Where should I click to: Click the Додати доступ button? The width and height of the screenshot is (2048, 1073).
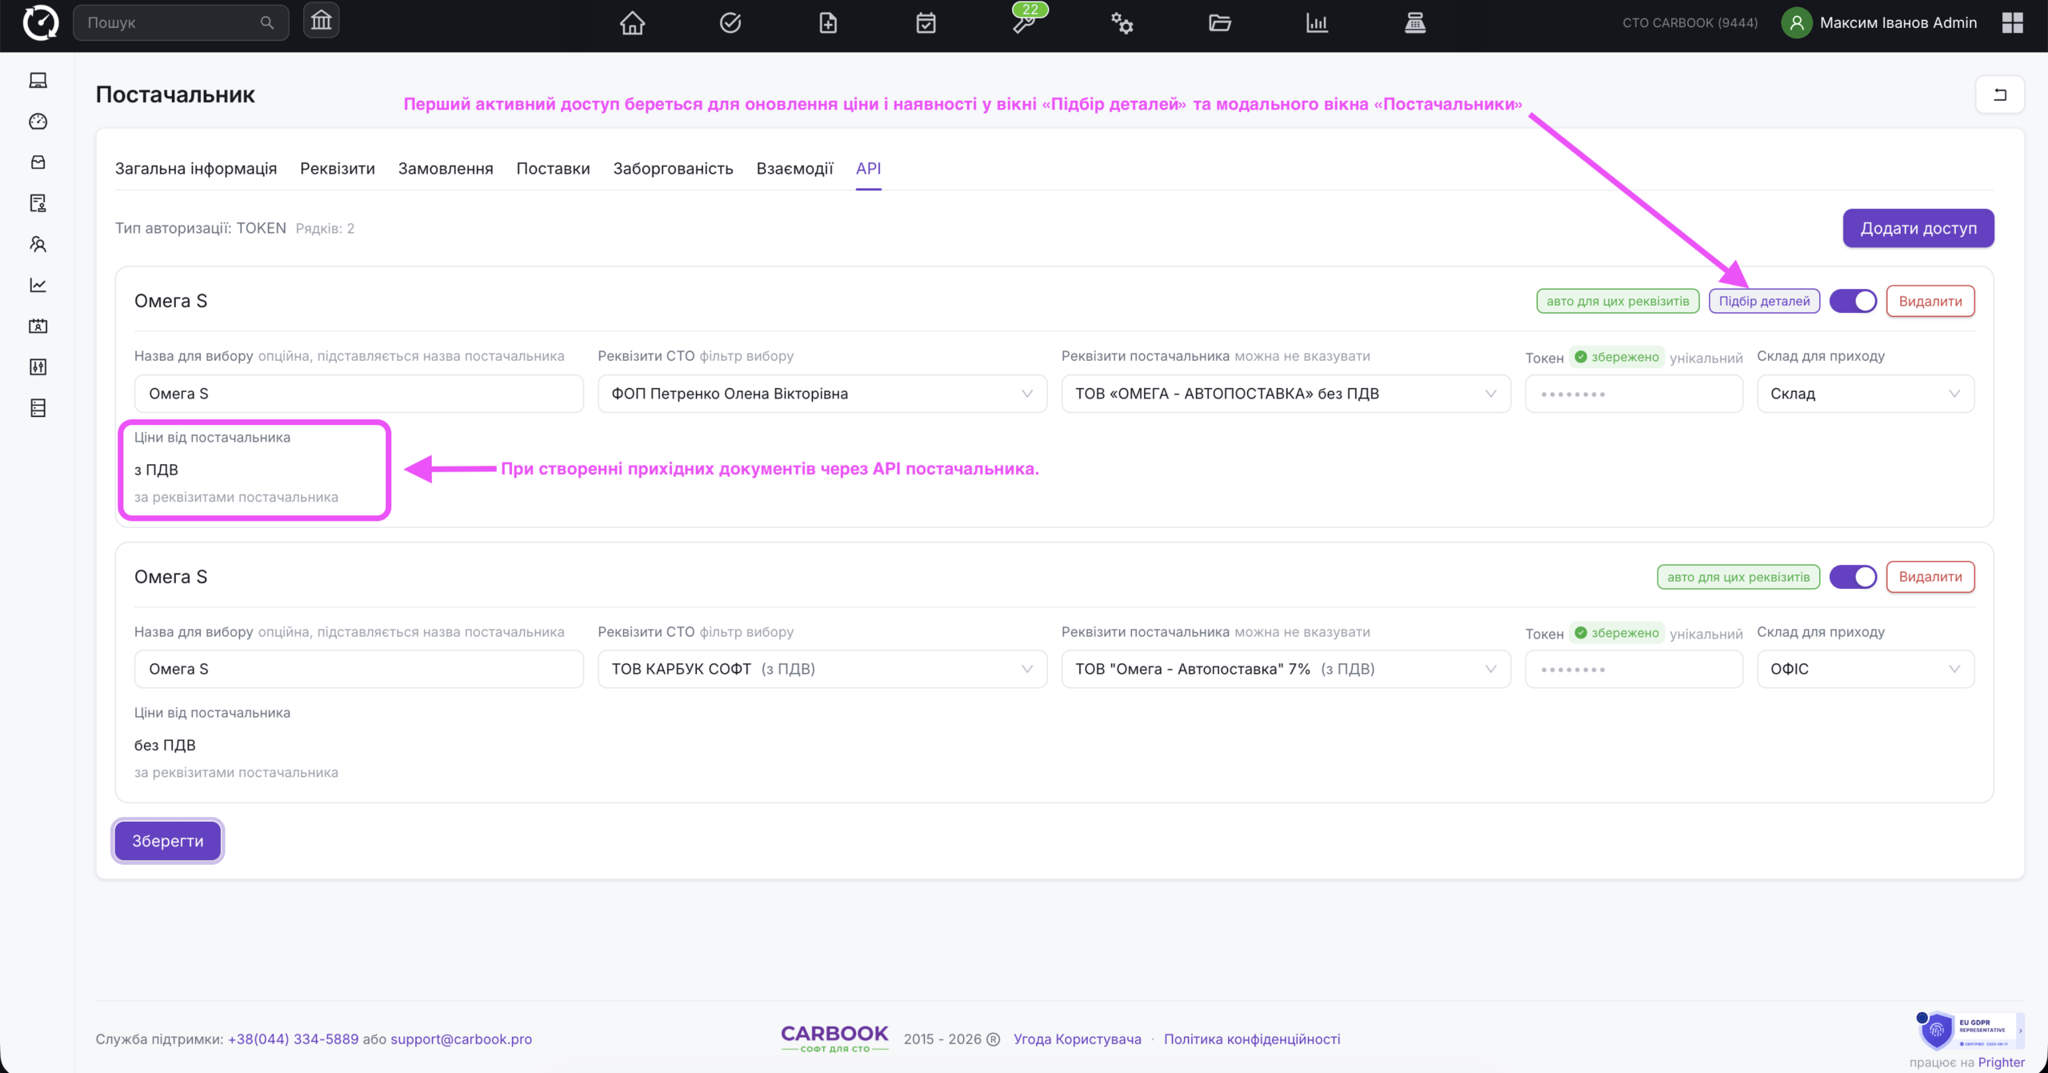1918,228
